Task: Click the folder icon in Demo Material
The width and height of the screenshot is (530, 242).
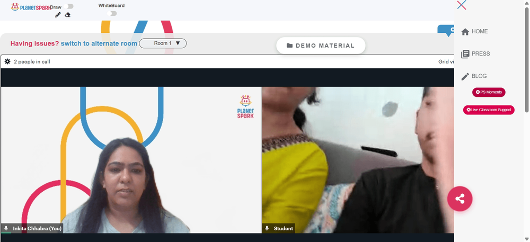Action: coord(290,46)
